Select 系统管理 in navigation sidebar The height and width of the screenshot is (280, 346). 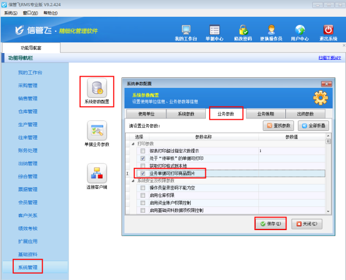click(x=28, y=267)
